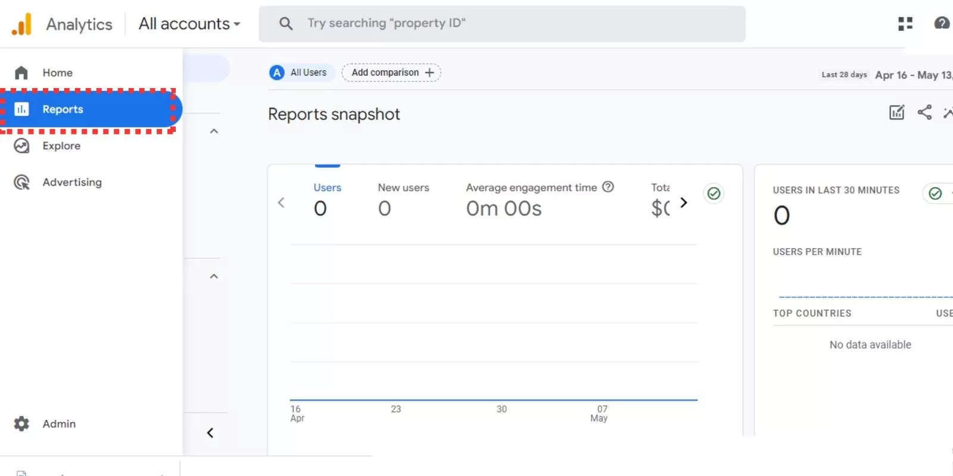
Task: Toggle the All Users segment chip
Action: (300, 72)
